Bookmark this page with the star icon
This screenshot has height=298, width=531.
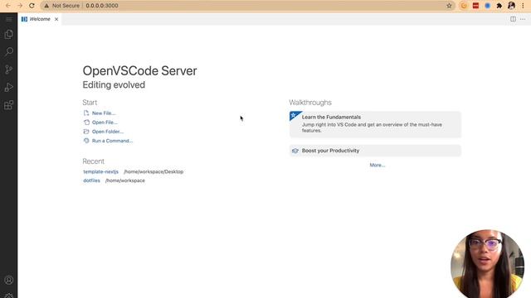[449, 6]
